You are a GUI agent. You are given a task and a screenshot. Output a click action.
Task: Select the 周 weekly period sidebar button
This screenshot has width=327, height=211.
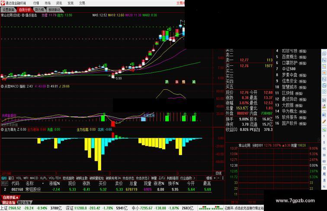coord(324,174)
